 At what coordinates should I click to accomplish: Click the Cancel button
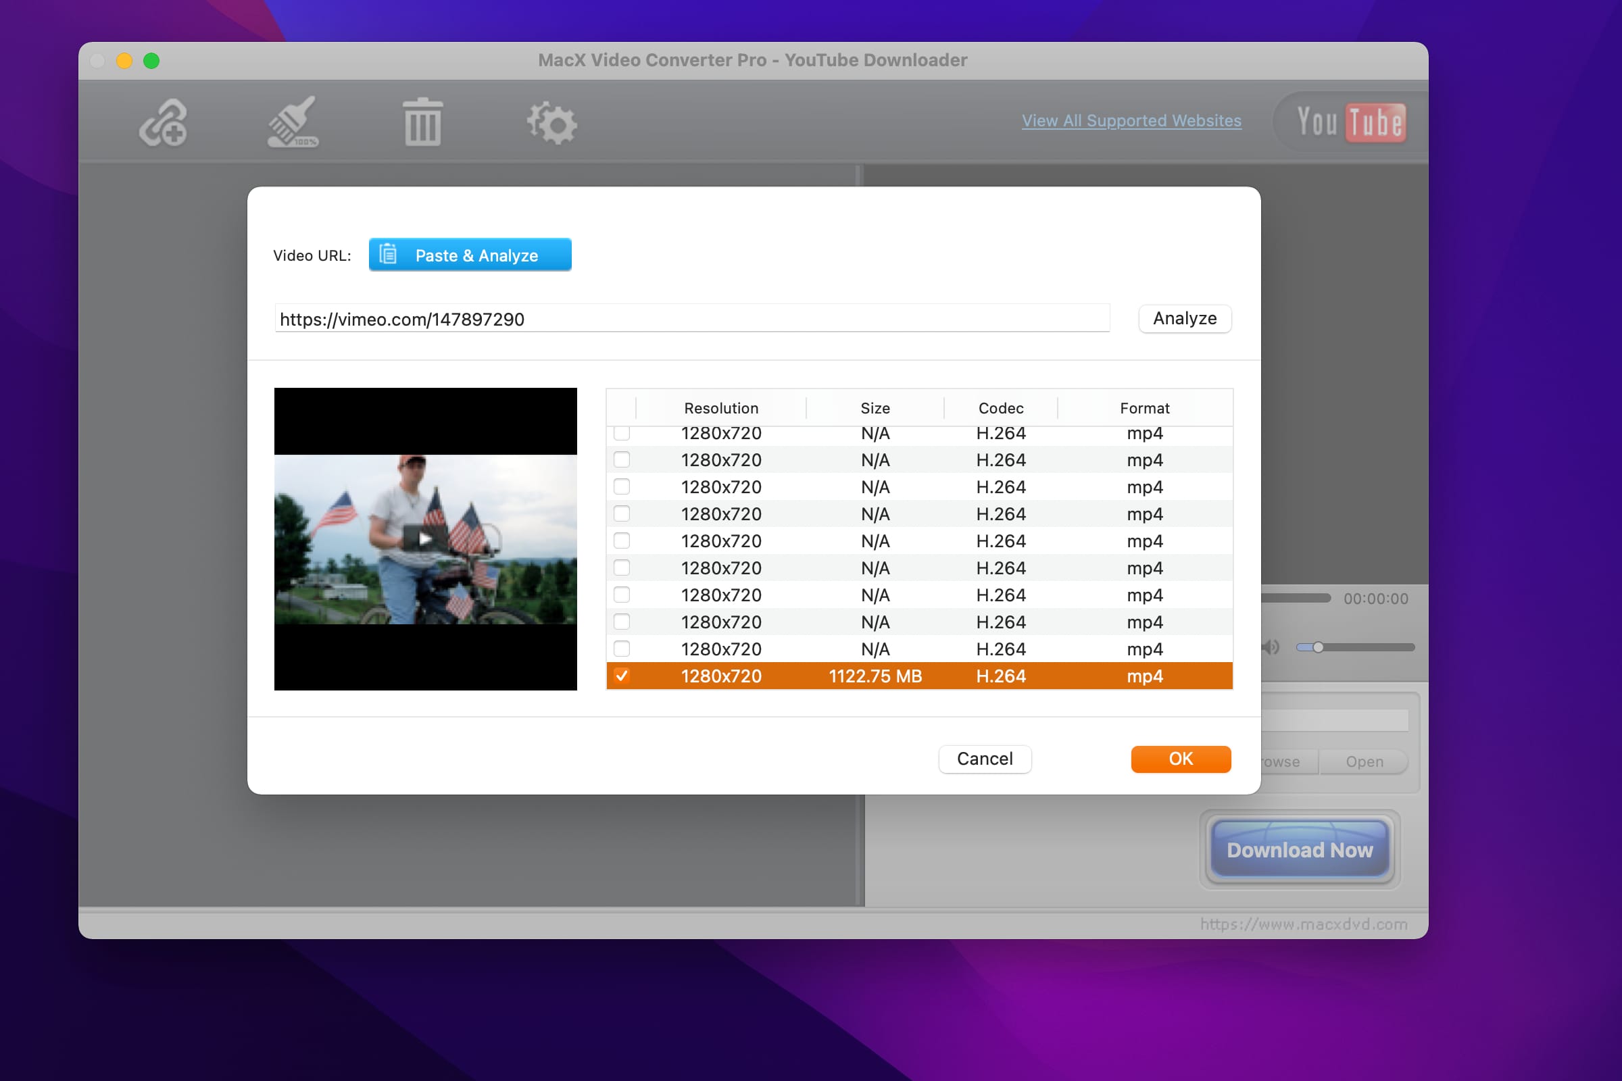coord(984,759)
